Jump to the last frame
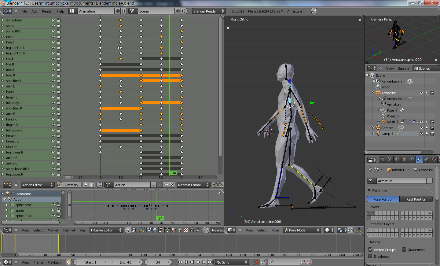Viewport: 440px width, 266px height. pos(210,262)
